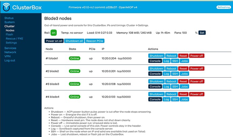233x137 pixels.
Task: Reset node blade3
Action: (183, 81)
